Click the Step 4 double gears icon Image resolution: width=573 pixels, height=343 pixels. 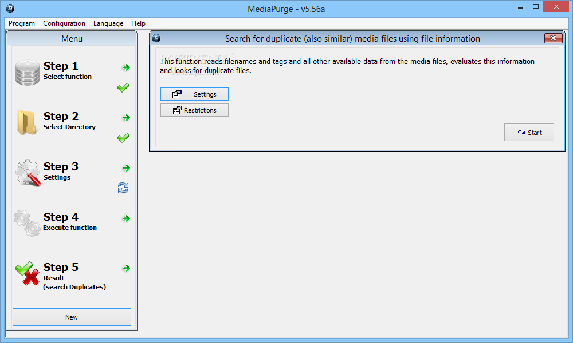click(x=28, y=223)
